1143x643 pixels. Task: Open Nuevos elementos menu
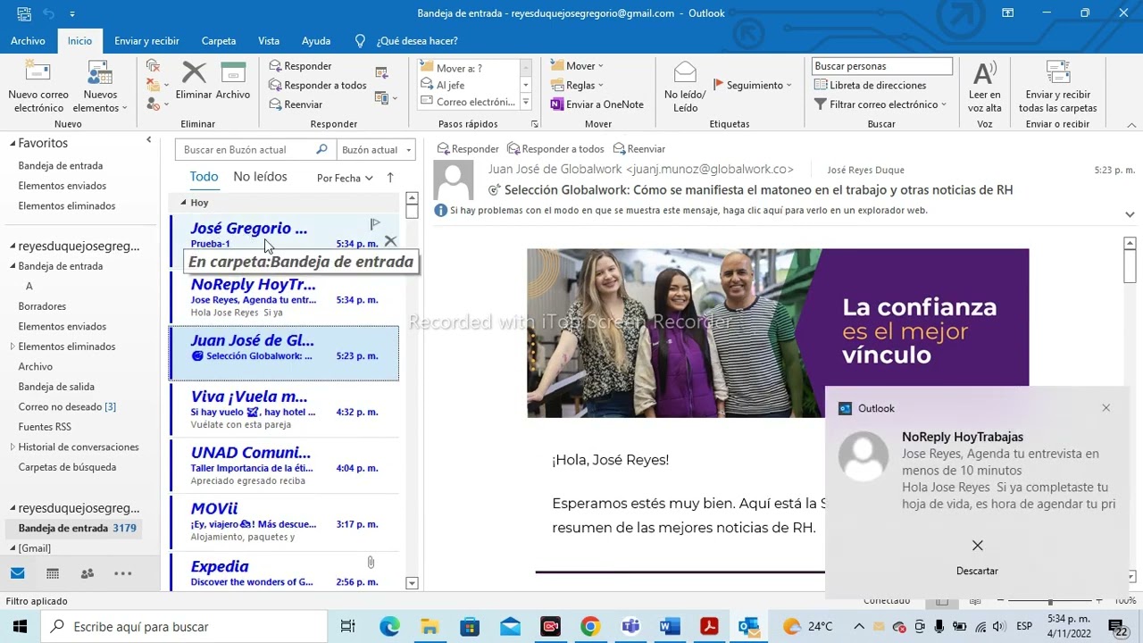(x=100, y=88)
